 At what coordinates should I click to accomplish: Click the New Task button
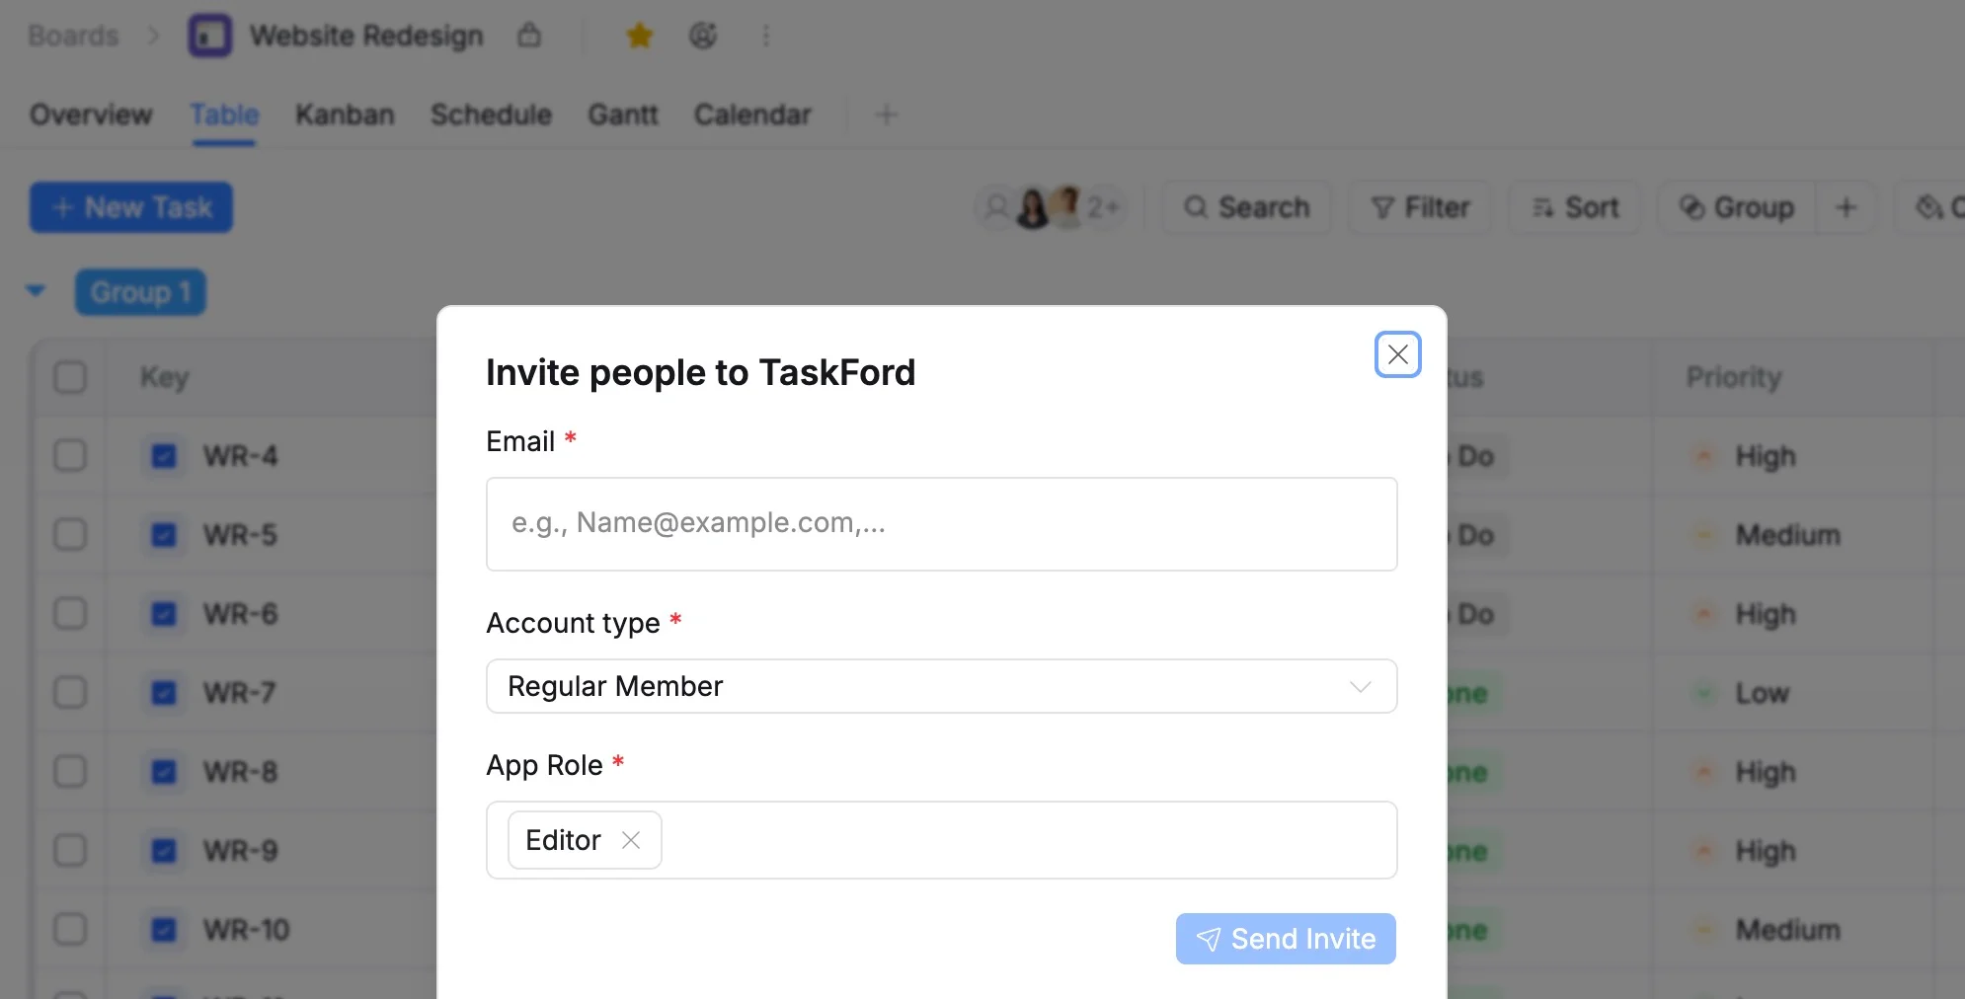[131, 207]
